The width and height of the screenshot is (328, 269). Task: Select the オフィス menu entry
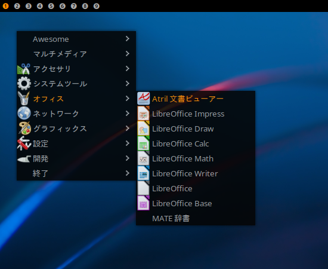click(76, 99)
